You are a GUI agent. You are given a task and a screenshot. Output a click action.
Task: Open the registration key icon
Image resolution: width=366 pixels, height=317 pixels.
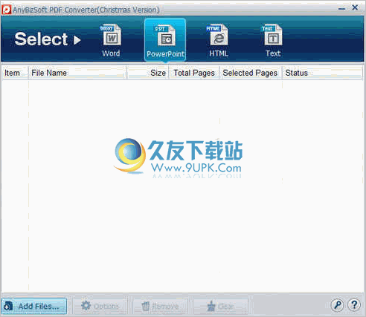pyautogui.click(x=337, y=305)
